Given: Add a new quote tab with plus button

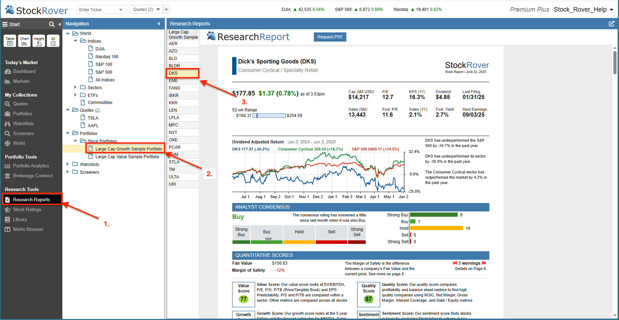Looking at the screenshot, I should click(167, 10).
